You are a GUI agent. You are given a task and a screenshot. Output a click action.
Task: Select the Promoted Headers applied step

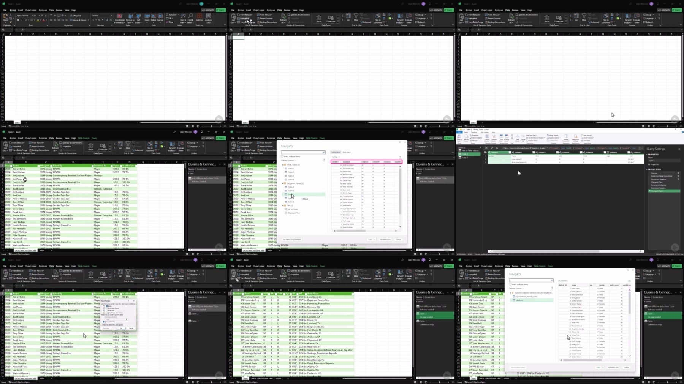pyautogui.click(x=659, y=179)
